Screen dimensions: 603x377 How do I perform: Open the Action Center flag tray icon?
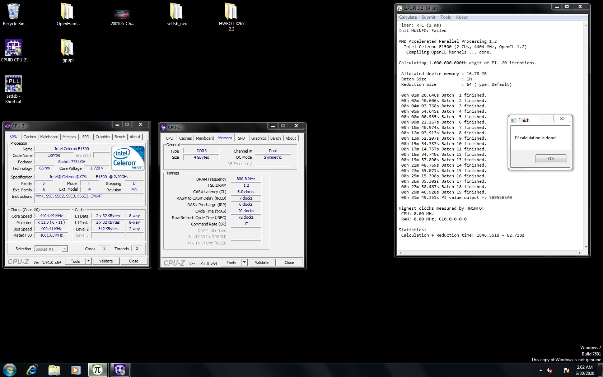point(567,370)
